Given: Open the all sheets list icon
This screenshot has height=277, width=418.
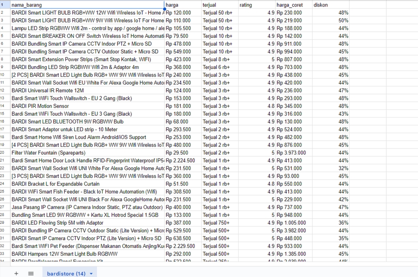Looking at the screenshot, I should [x=31, y=273].
